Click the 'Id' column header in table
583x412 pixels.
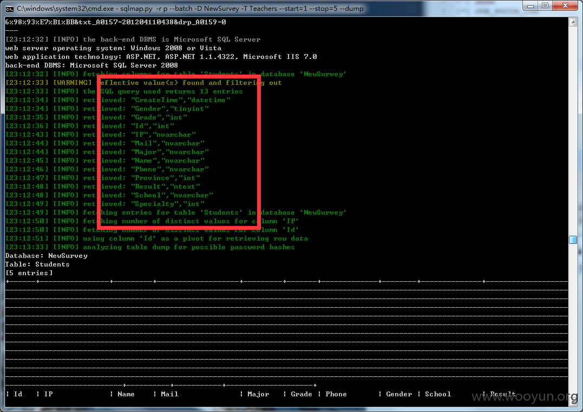pos(18,394)
